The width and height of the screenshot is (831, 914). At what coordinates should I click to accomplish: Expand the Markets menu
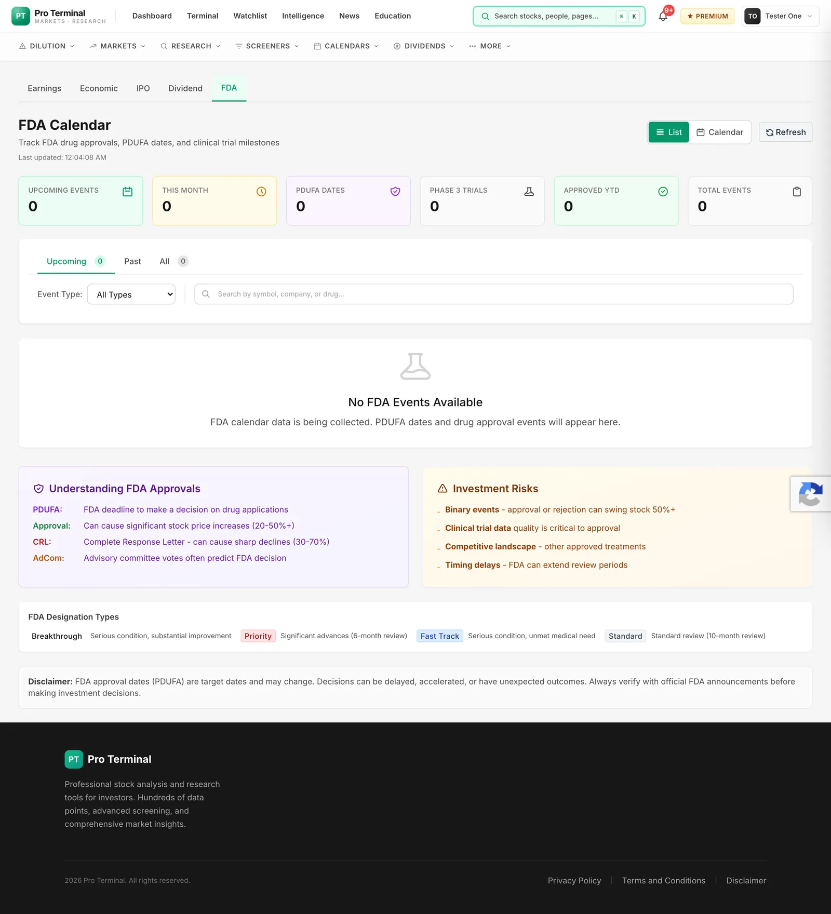click(x=117, y=46)
